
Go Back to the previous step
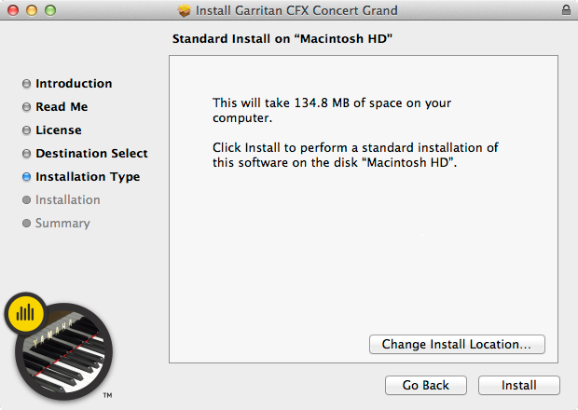click(426, 385)
